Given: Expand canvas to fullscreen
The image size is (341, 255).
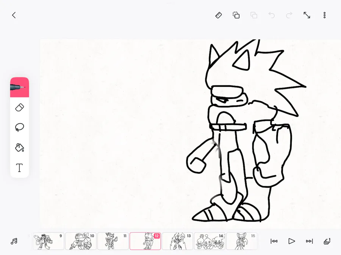Looking at the screenshot, I should tap(307, 15).
